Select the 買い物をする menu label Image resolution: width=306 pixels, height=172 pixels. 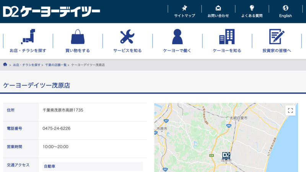point(78,51)
